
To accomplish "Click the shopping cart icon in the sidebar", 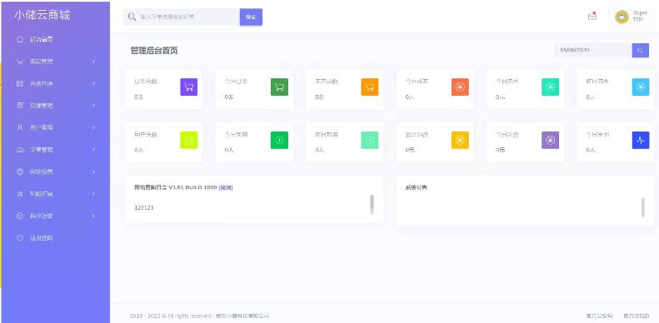I will [19, 62].
